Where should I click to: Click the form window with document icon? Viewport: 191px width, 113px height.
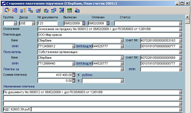tap(54, 10)
